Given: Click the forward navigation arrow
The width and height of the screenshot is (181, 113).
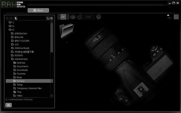Looking at the screenshot, I should coord(11,18).
